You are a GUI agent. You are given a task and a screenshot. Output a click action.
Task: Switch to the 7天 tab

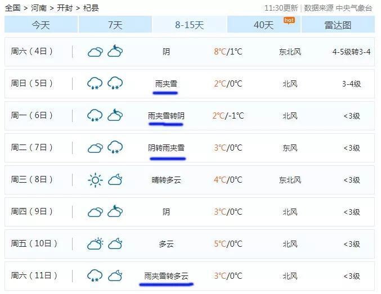(115, 25)
